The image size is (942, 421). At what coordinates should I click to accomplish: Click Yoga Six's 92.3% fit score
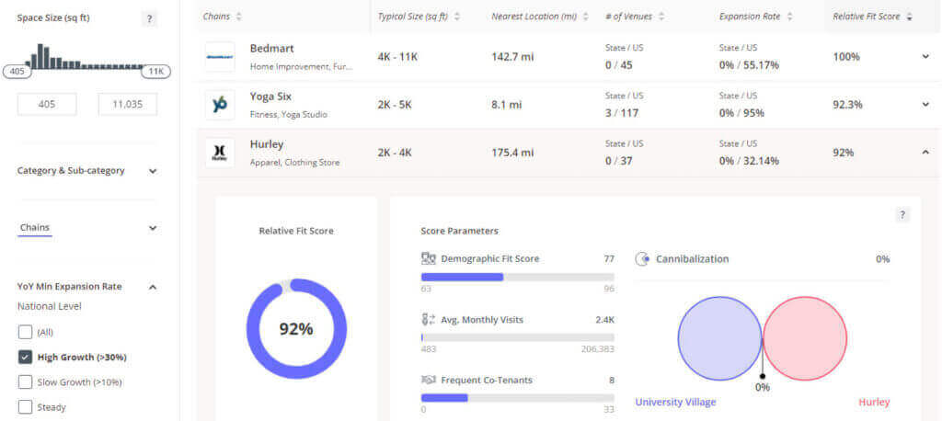847,105
